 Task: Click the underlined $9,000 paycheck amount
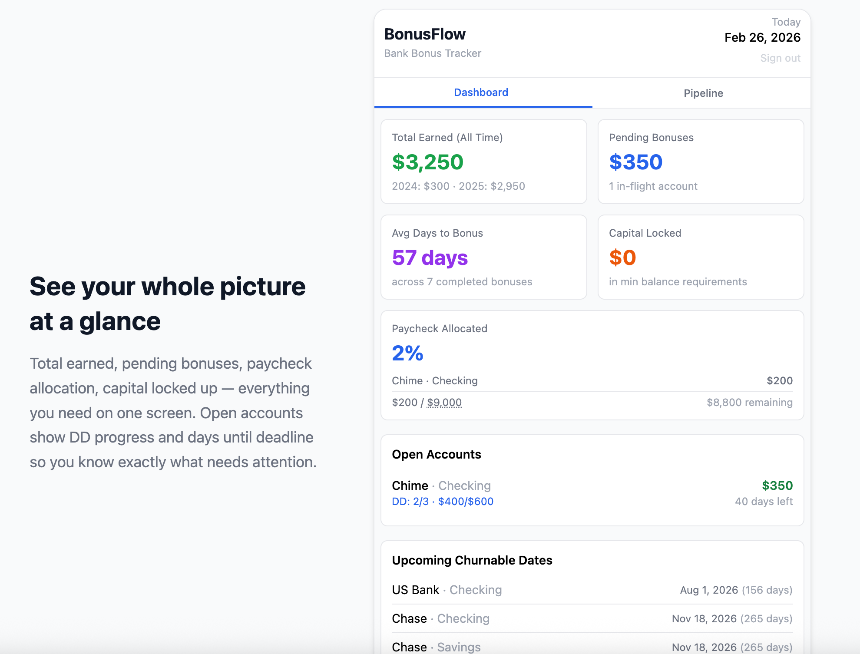(x=444, y=403)
